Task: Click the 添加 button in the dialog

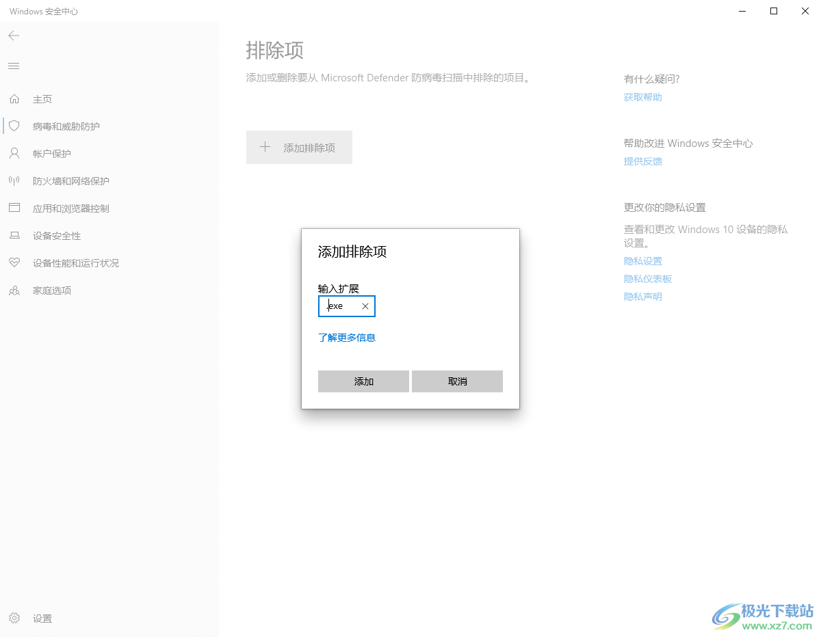Action: tap(363, 381)
